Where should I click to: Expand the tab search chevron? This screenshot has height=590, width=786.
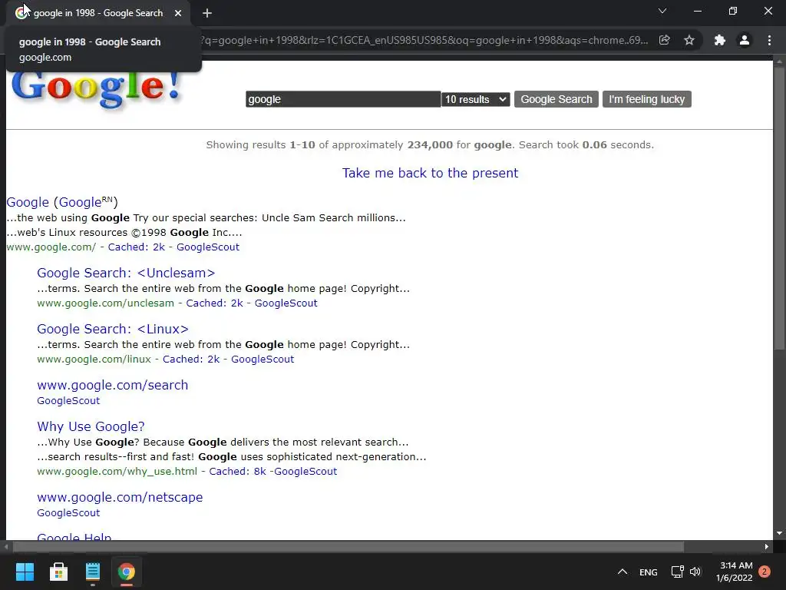tap(662, 11)
